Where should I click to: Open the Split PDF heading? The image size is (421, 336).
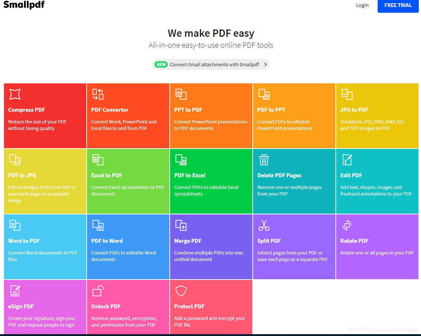pyautogui.click(x=269, y=241)
